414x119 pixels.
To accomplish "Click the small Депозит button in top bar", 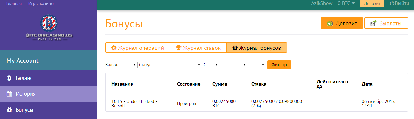I will click(372, 4).
